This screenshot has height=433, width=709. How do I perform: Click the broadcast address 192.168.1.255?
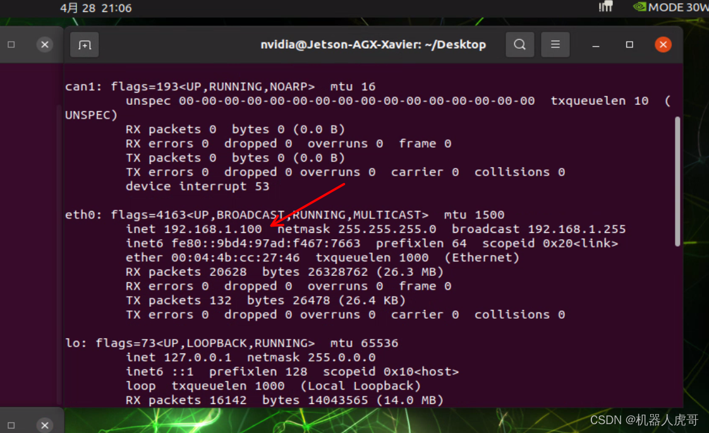click(576, 229)
